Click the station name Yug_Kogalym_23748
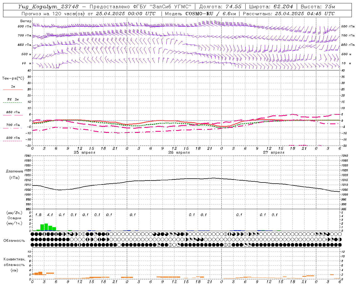 click(48, 6)
